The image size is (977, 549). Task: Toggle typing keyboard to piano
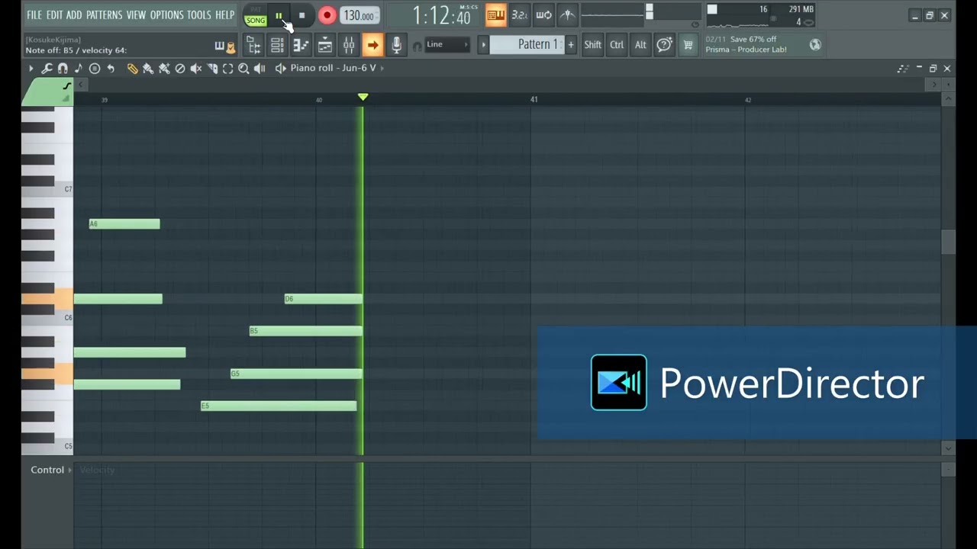click(x=495, y=15)
